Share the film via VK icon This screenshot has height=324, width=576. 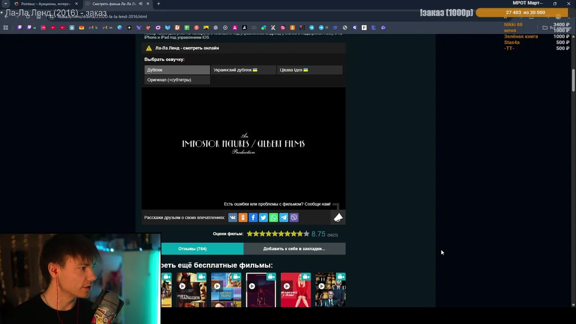tap(233, 217)
